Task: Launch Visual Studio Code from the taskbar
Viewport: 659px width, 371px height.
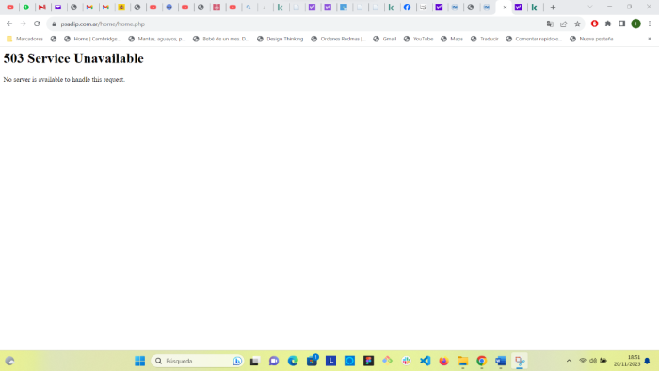Action: coord(425,361)
